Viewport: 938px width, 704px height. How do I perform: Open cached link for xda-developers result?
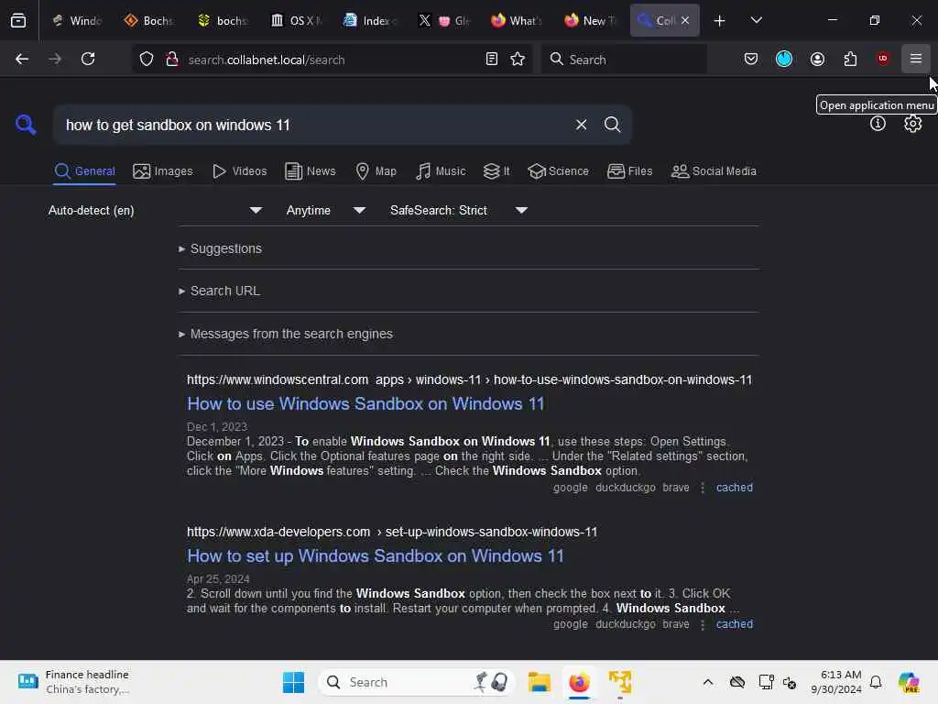pos(734,623)
